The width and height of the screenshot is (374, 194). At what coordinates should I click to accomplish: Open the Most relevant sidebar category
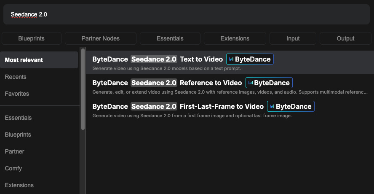click(39, 60)
